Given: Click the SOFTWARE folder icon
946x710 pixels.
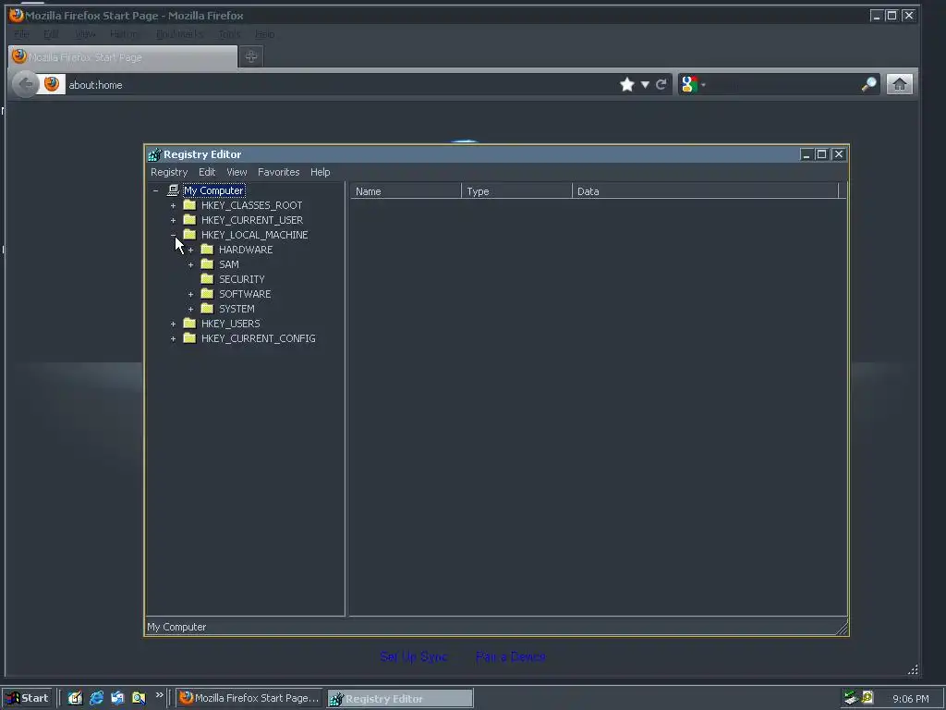Looking at the screenshot, I should pos(207,293).
